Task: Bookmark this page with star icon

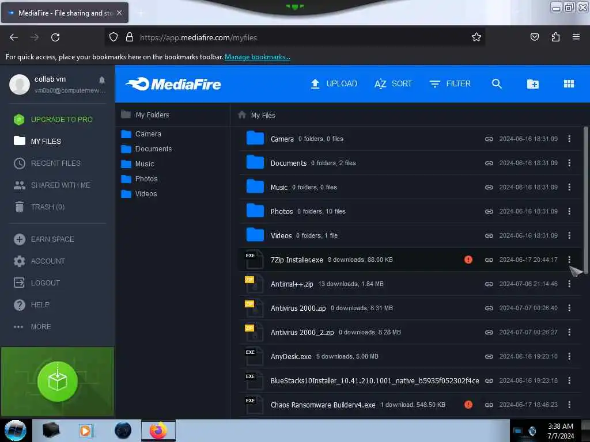Action: 476,37
